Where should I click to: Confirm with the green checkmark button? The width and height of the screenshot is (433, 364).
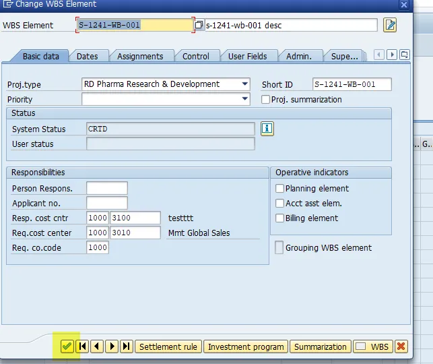(67, 346)
